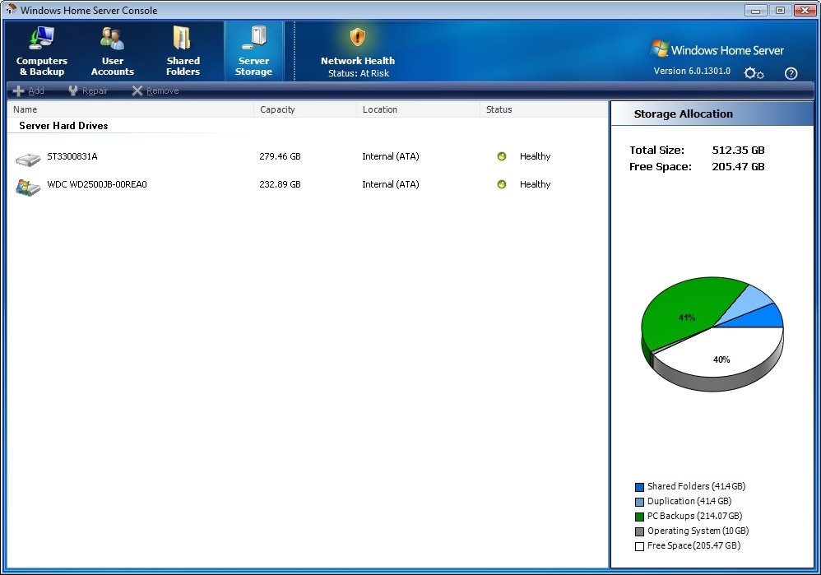Click Healthy status text of ST3300831A
The height and width of the screenshot is (575, 821).
(x=535, y=156)
